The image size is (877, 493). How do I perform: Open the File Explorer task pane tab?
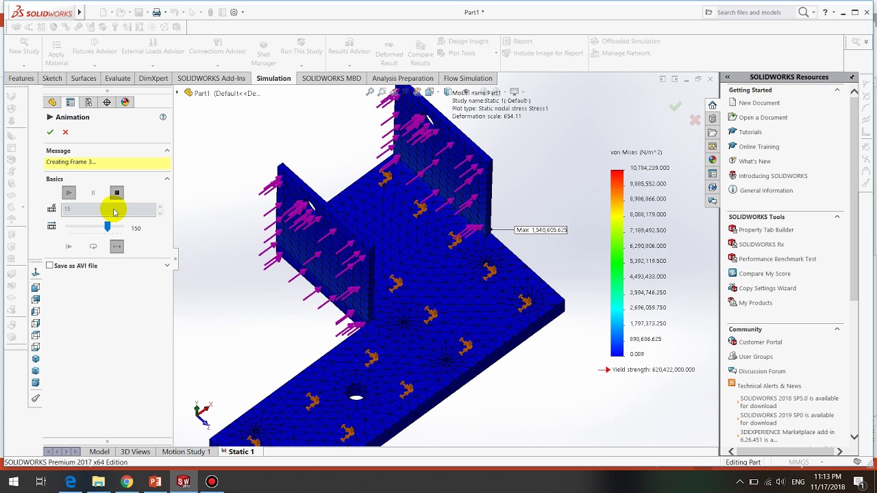pyautogui.click(x=713, y=132)
